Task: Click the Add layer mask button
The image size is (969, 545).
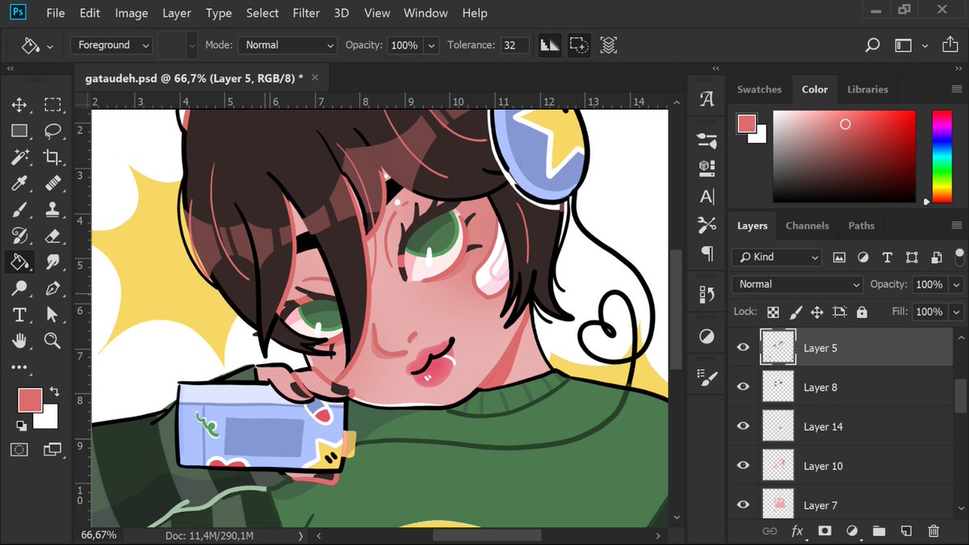Action: [x=825, y=530]
